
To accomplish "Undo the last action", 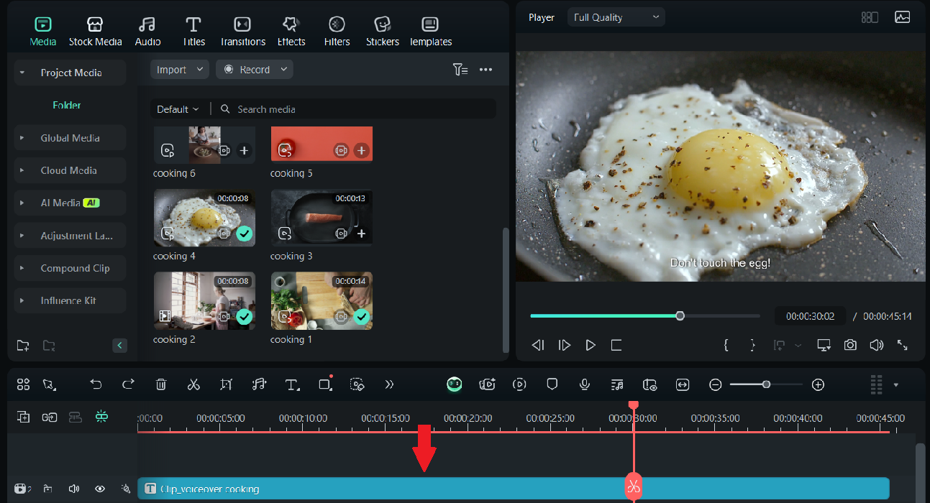I will coord(96,384).
